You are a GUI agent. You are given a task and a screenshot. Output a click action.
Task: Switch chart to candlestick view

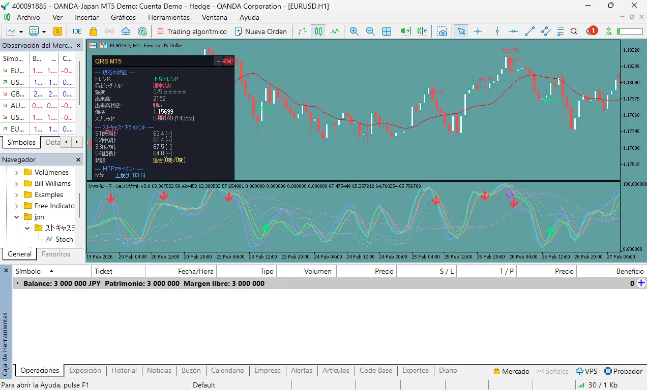[x=318, y=31]
